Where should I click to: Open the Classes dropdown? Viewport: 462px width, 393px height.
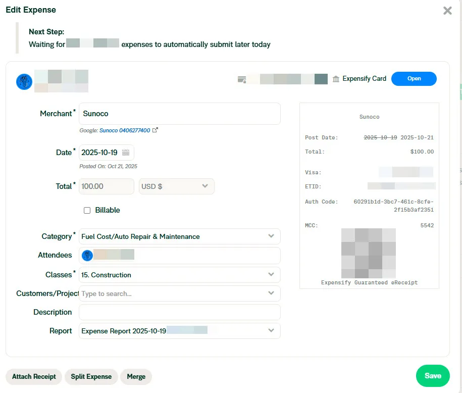pos(271,275)
